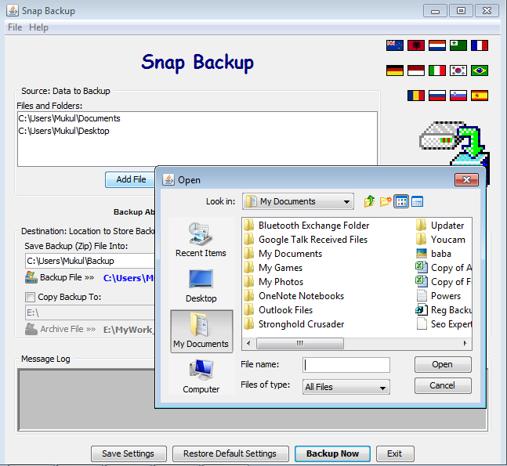Switch to Details view in Open dialog
This screenshot has width=507, height=466.
417,201
